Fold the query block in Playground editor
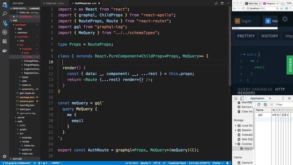Screen dimensions: 293x165 244,55
